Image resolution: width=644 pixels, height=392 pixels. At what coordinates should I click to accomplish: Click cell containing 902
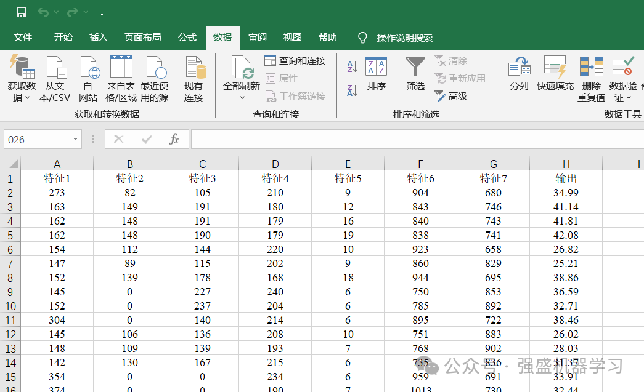pos(493,348)
